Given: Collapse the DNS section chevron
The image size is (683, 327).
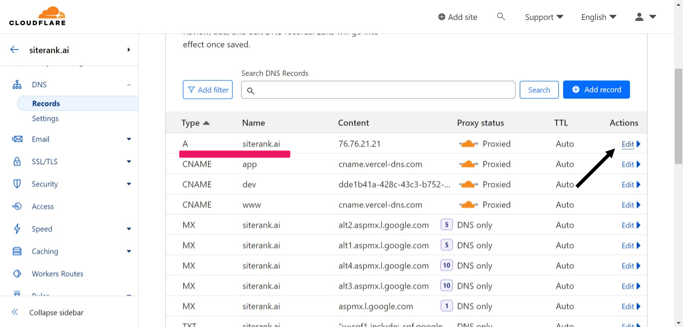Looking at the screenshot, I should pos(129,84).
